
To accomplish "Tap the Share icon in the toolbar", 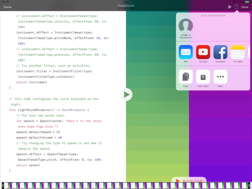I will pos(237,7).
